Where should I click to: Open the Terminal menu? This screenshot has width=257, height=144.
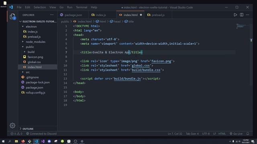[x=82, y=7]
